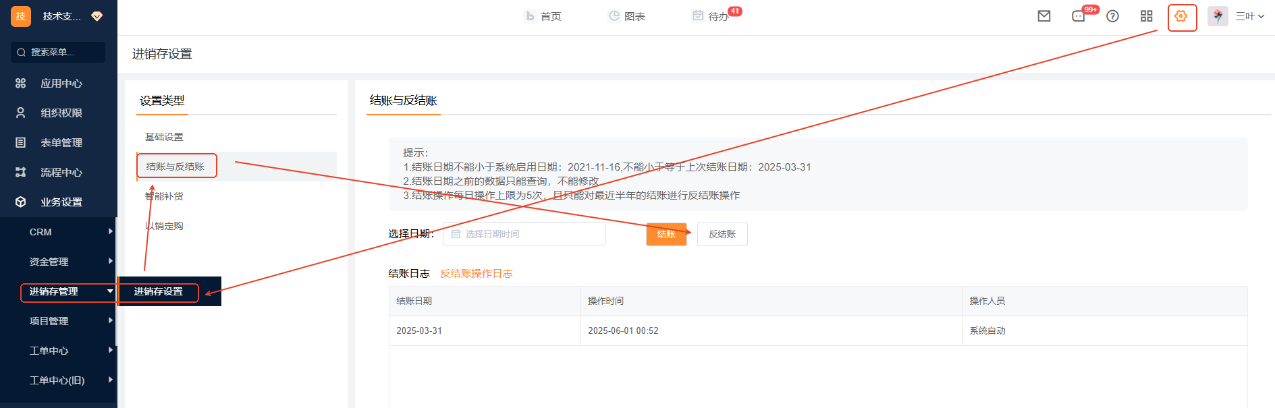Expand the CRM submenu arrow
This screenshot has width=1275, height=408.
point(110,231)
